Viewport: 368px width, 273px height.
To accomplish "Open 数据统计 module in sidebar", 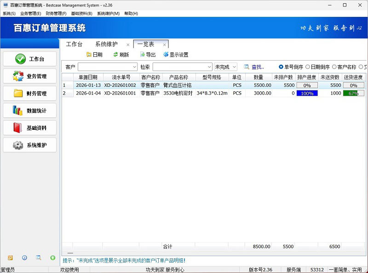I will pyautogui.click(x=30, y=111).
